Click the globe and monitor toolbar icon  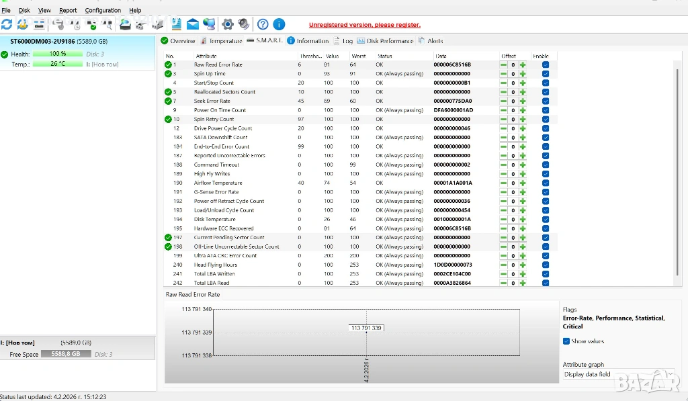pos(209,24)
